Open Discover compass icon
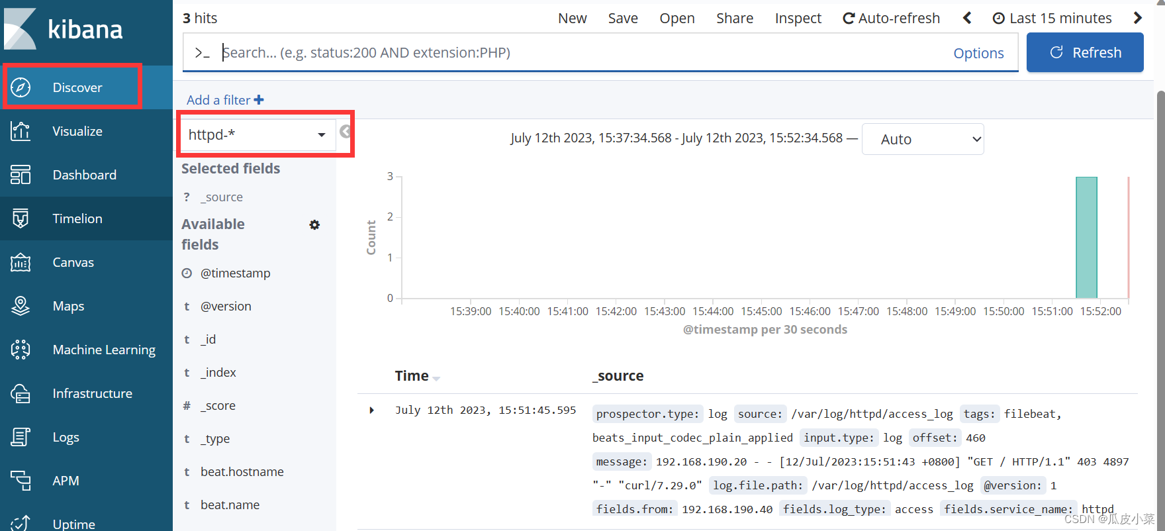1165x531 pixels. (x=21, y=87)
